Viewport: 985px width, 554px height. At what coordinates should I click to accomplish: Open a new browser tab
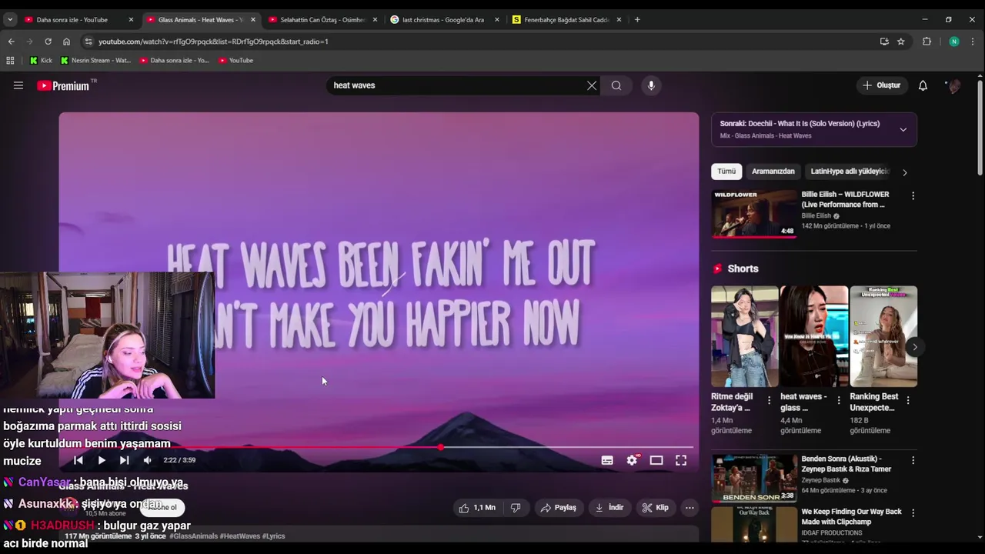[x=637, y=19]
